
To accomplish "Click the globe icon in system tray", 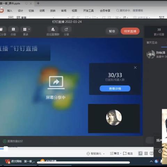I will 156,161.
